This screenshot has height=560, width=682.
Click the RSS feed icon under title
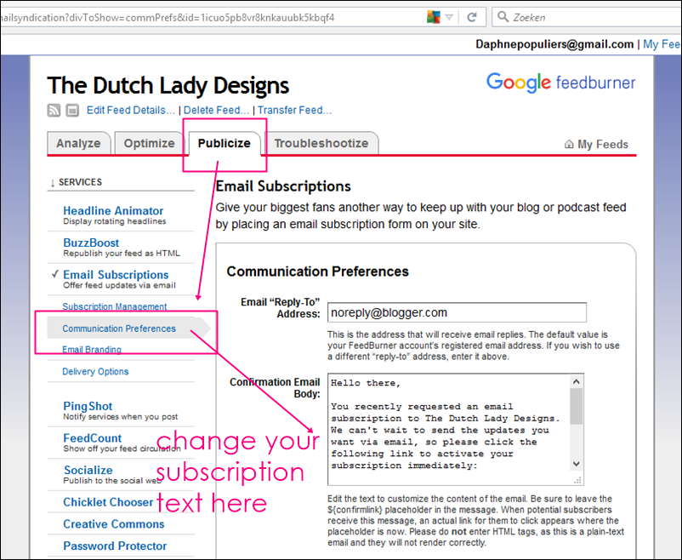click(54, 110)
